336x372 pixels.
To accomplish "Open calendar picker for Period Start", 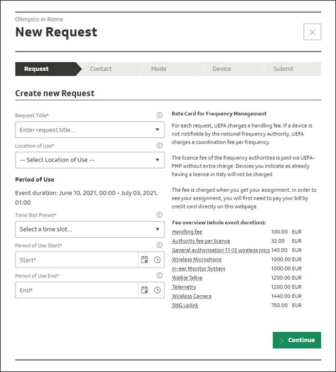I will [144, 260].
